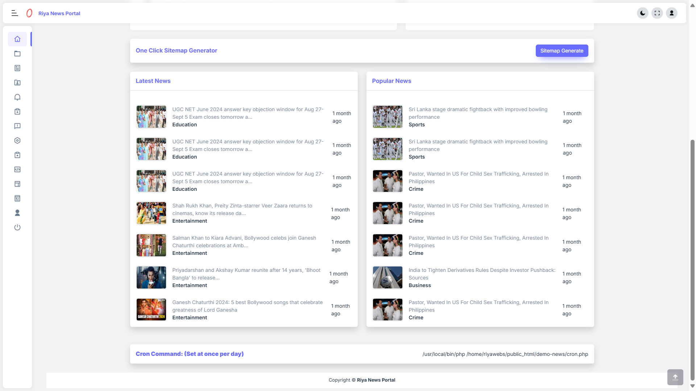Image resolution: width=696 pixels, height=391 pixels.
Task: Open the folder icon in sidebar
Action: [17, 54]
